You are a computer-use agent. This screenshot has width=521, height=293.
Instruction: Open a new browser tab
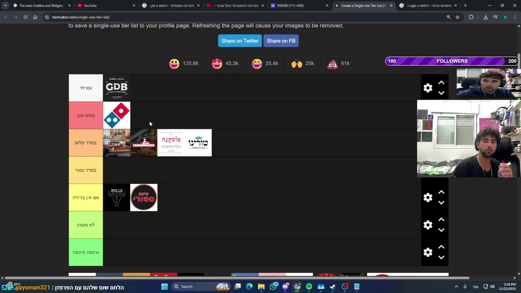tap(465, 6)
